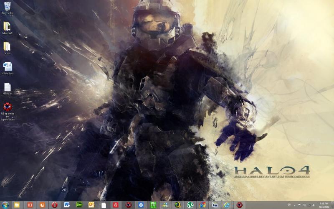Image resolution: width=334 pixels, height=209 pixels.
Task: Open the Recycle Bin desktop icon
Action: pos(8,8)
